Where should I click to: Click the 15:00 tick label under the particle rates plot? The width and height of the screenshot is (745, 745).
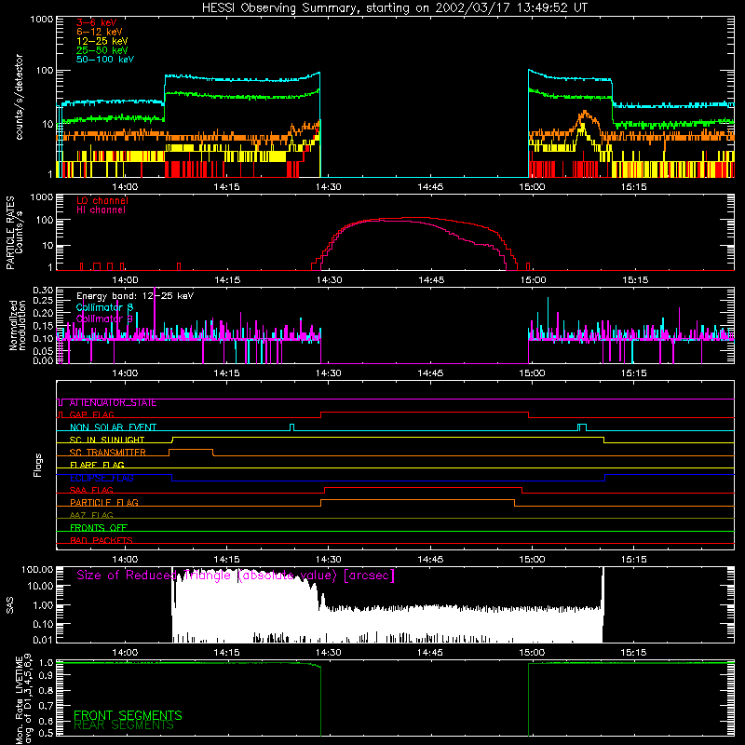533,280
